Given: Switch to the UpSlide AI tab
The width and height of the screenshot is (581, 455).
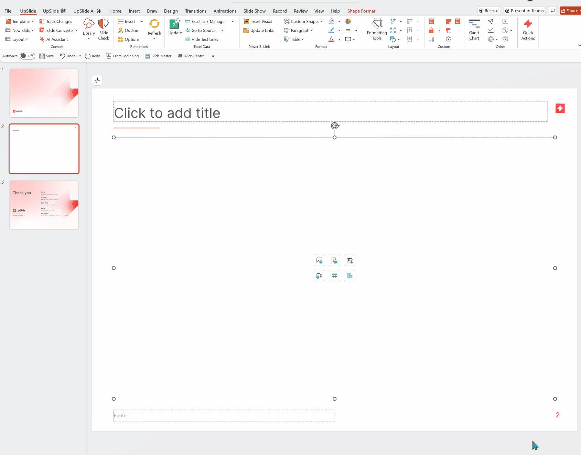Looking at the screenshot, I should [87, 11].
